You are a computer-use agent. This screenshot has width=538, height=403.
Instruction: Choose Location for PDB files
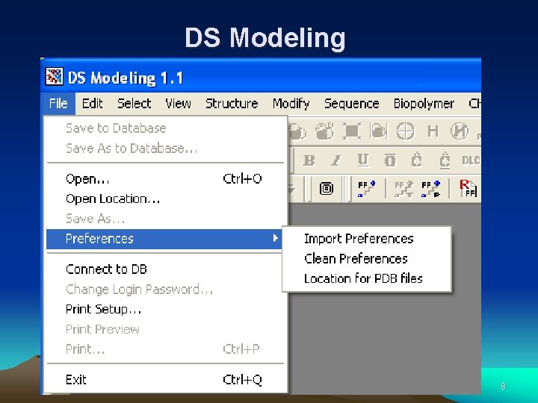coord(366,278)
